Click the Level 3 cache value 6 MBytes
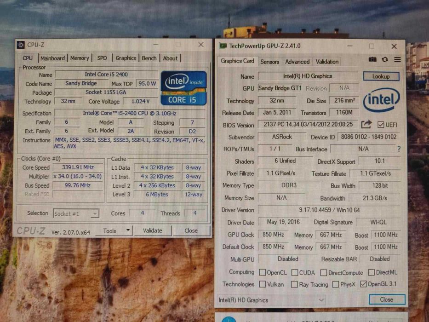The height and width of the screenshot is (322, 429). pyautogui.click(x=157, y=195)
